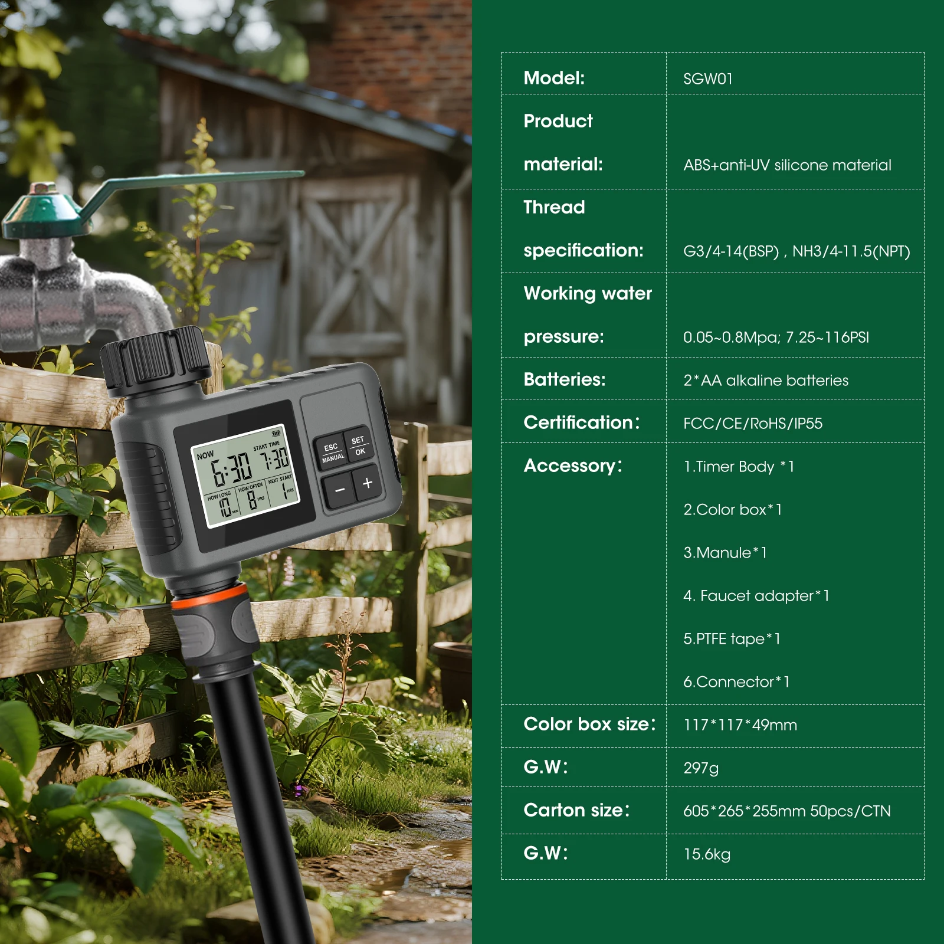Click the 'Accessory:' label
Image resolution: width=944 pixels, height=944 pixels.
[x=573, y=466]
